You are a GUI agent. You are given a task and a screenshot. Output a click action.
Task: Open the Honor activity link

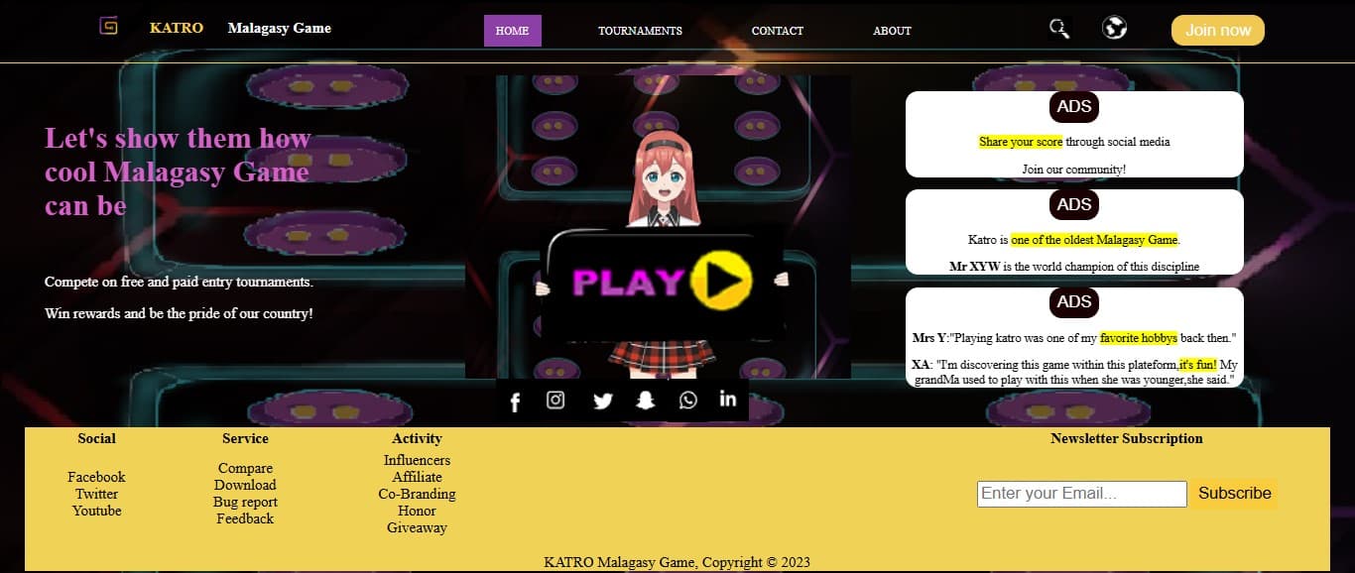click(417, 511)
